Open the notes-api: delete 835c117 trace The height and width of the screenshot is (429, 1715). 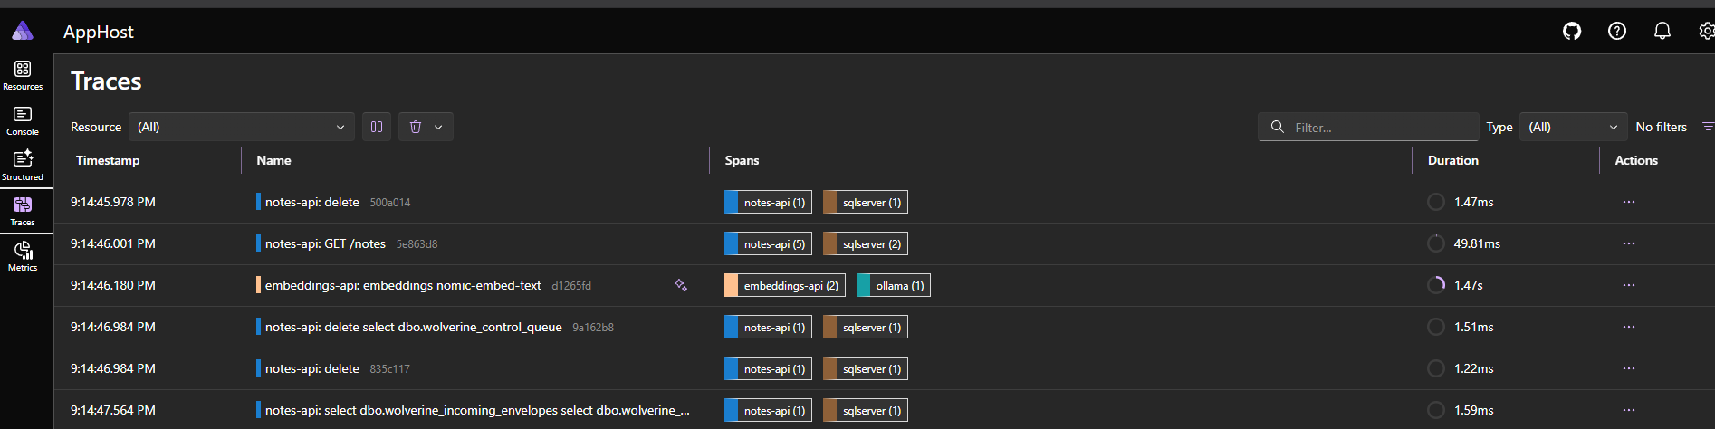point(312,368)
